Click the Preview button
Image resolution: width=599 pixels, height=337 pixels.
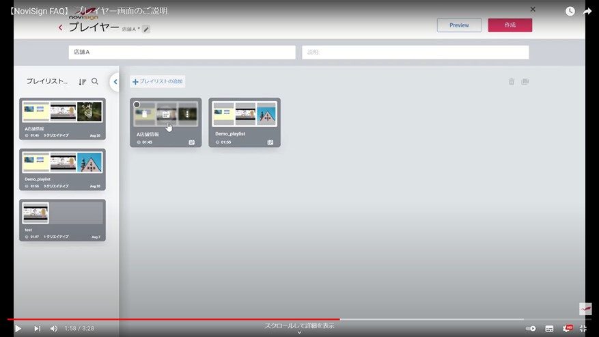(459, 25)
